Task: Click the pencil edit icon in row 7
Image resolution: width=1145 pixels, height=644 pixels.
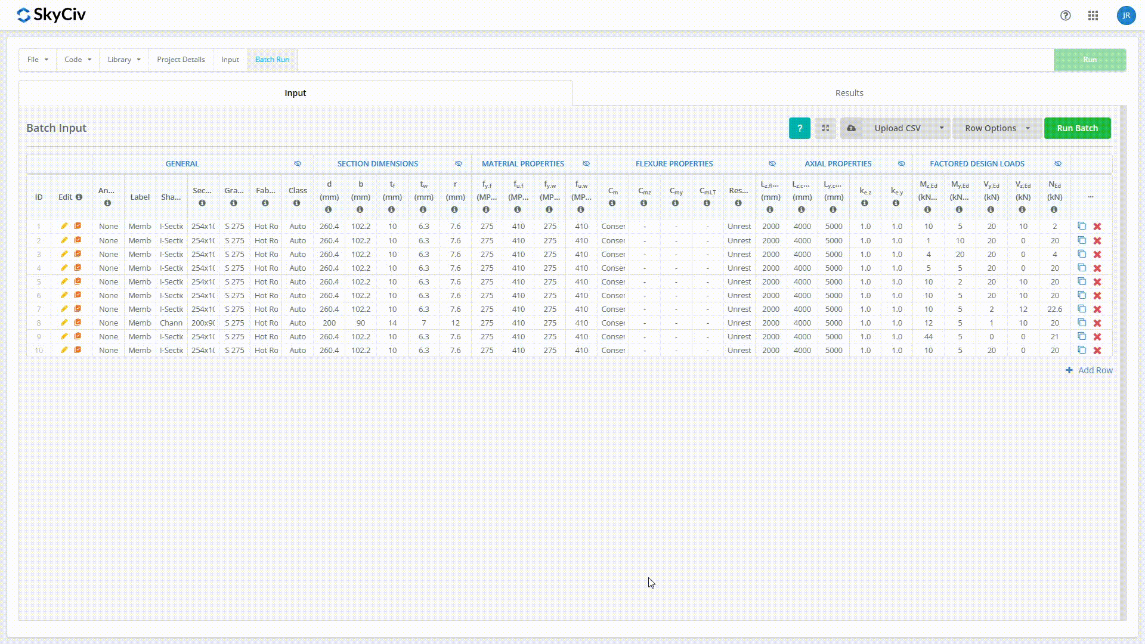Action: [x=64, y=309]
